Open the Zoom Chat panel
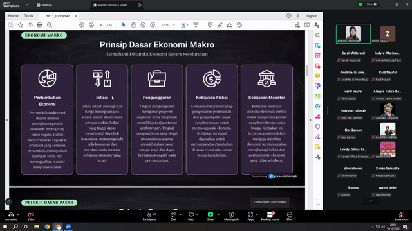412x231 pixels. [173, 216]
